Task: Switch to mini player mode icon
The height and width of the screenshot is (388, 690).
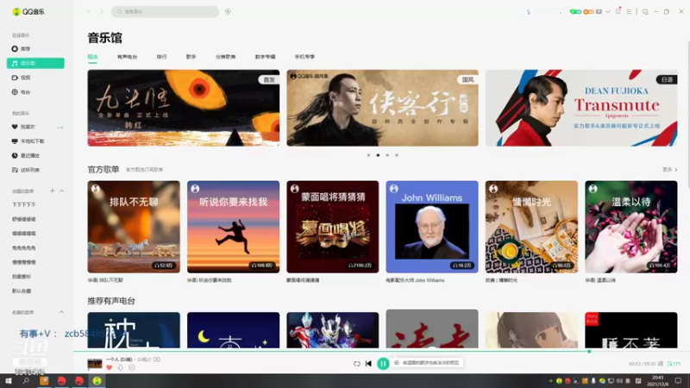Action: point(645,12)
